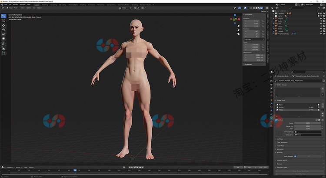Image resolution: width=326 pixels, height=178 pixels.
Task: Activate the Annotate tool
Action: [x=3, y=43]
